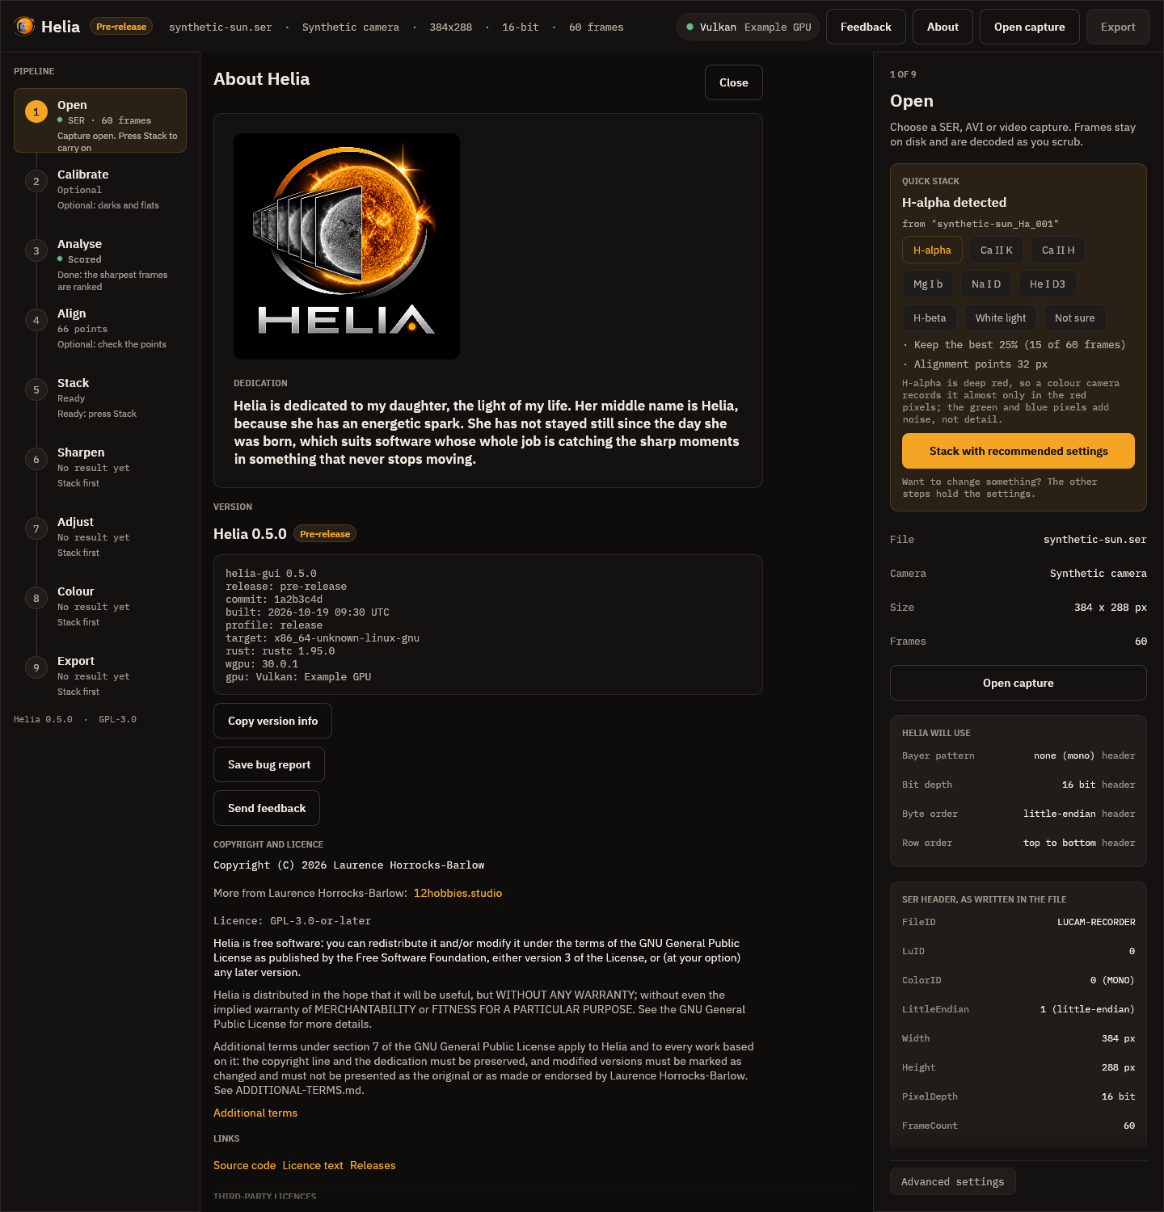Choose the Not sure chip
Viewport: 1164px width, 1212px height.
point(1075,318)
